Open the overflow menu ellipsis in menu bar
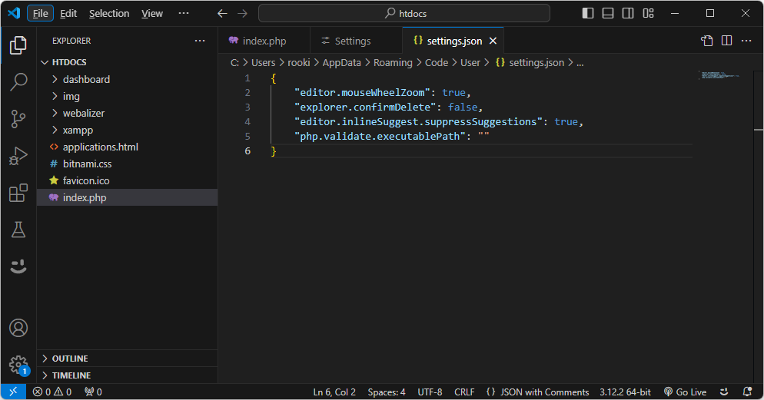This screenshot has width=764, height=400. point(184,14)
